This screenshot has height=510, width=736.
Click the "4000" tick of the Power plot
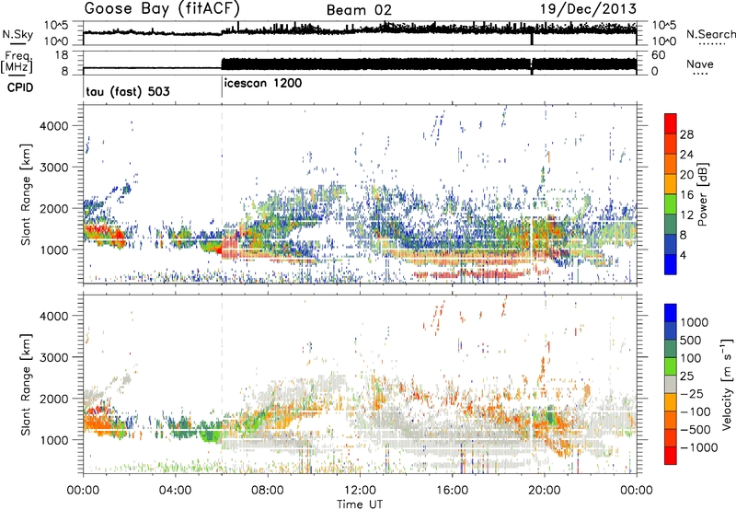click(x=53, y=126)
